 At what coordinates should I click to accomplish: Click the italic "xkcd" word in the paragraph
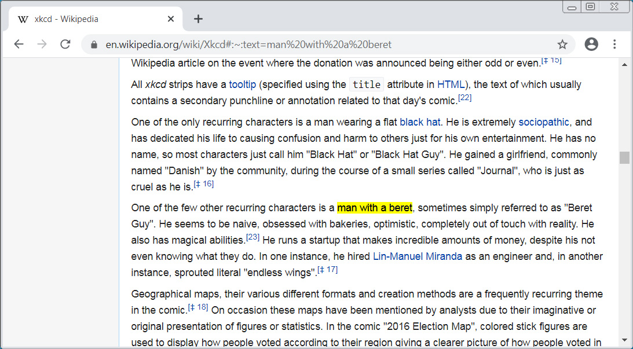pyautogui.click(x=155, y=85)
